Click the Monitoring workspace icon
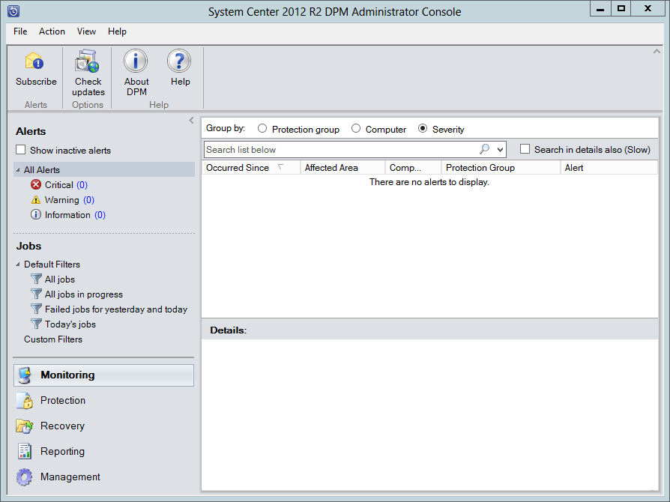The image size is (670, 502). (25, 375)
